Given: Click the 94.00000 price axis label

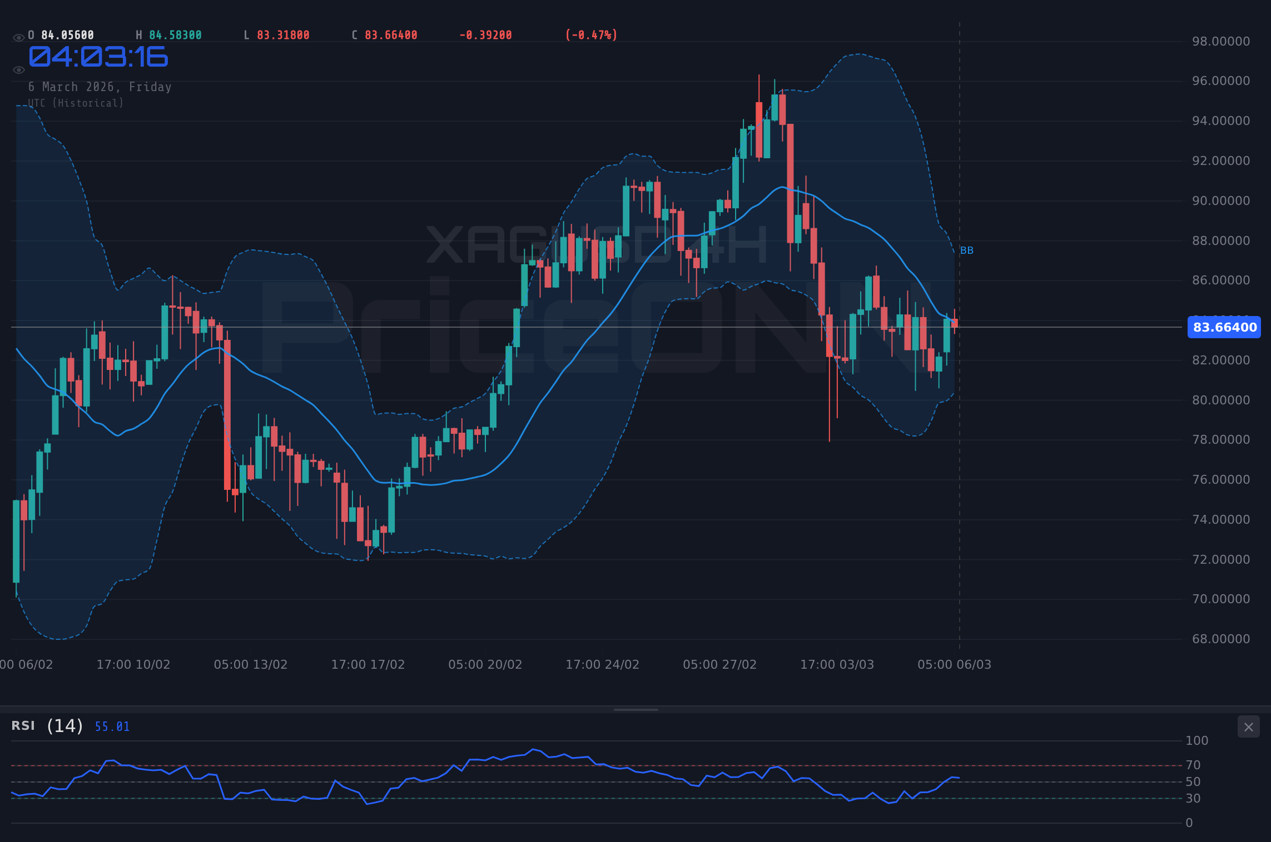Looking at the screenshot, I should click(1221, 121).
